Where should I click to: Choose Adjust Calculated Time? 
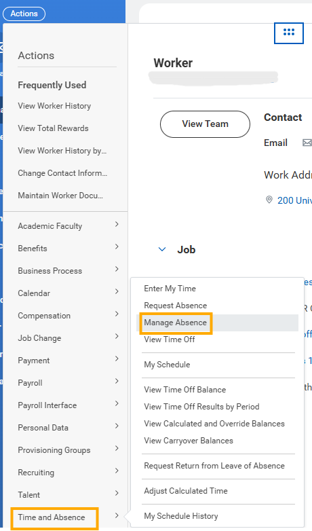[186, 491]
